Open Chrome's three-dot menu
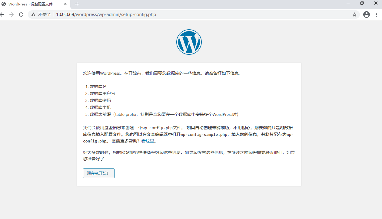Viewport: 382px width, 219px height. pyautogui.click(x=377, y=15)
